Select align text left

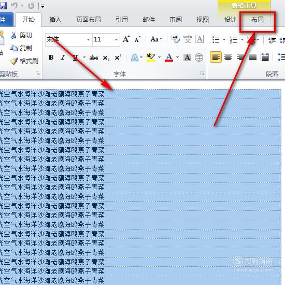click(216, 57)
